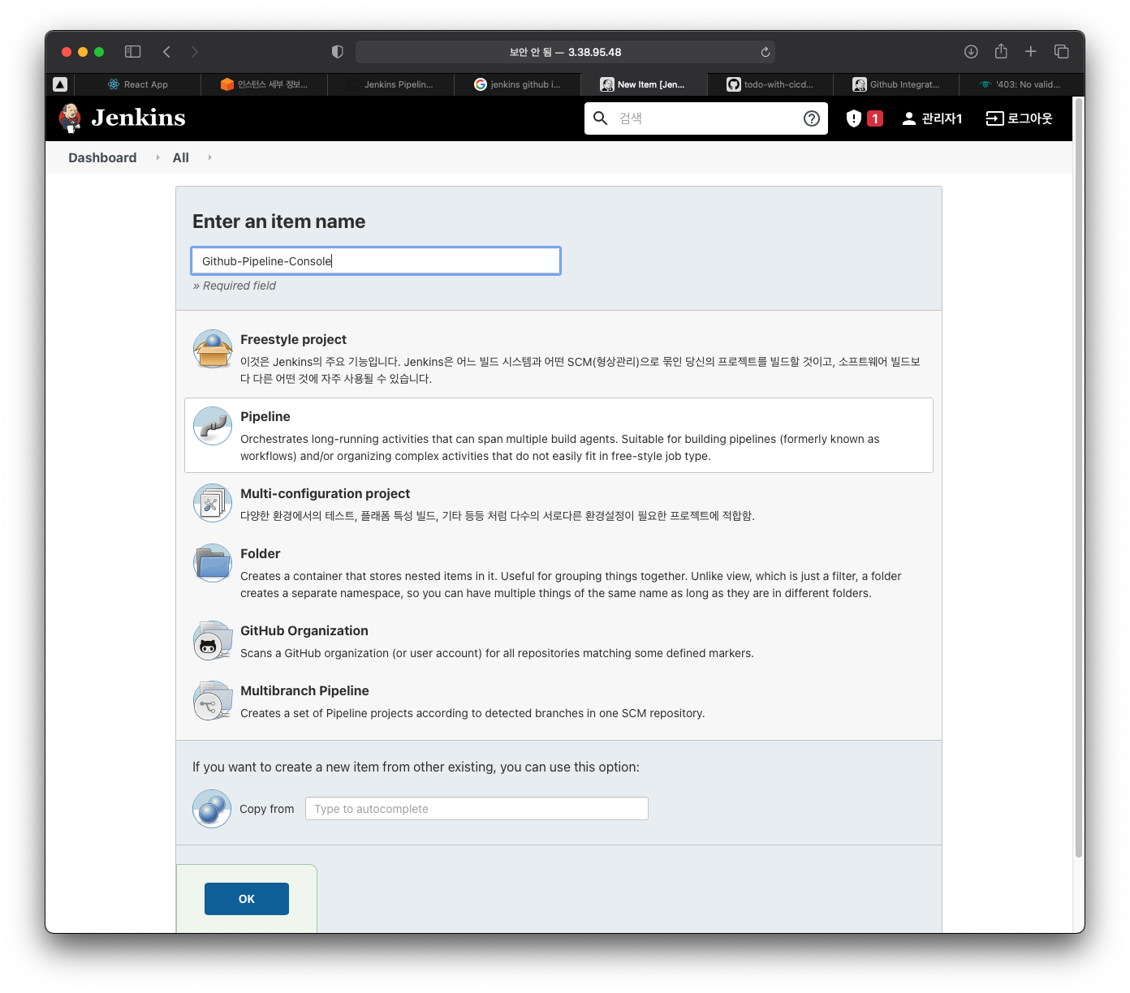Open the security warning shield icon
The image size is (1130, 993).
click(x=853, y=118)
